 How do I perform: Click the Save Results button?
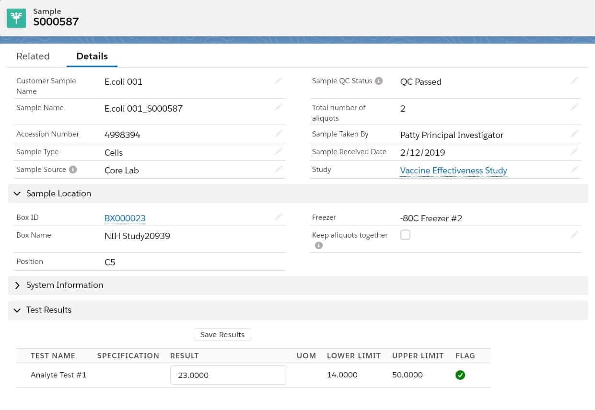[222, 334]
